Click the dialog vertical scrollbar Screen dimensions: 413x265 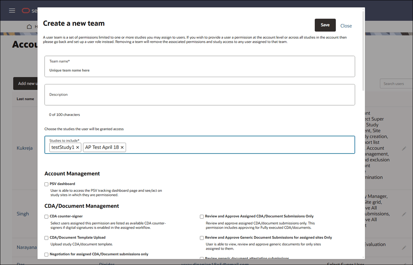pyautogui.click(x=363, y=51)
